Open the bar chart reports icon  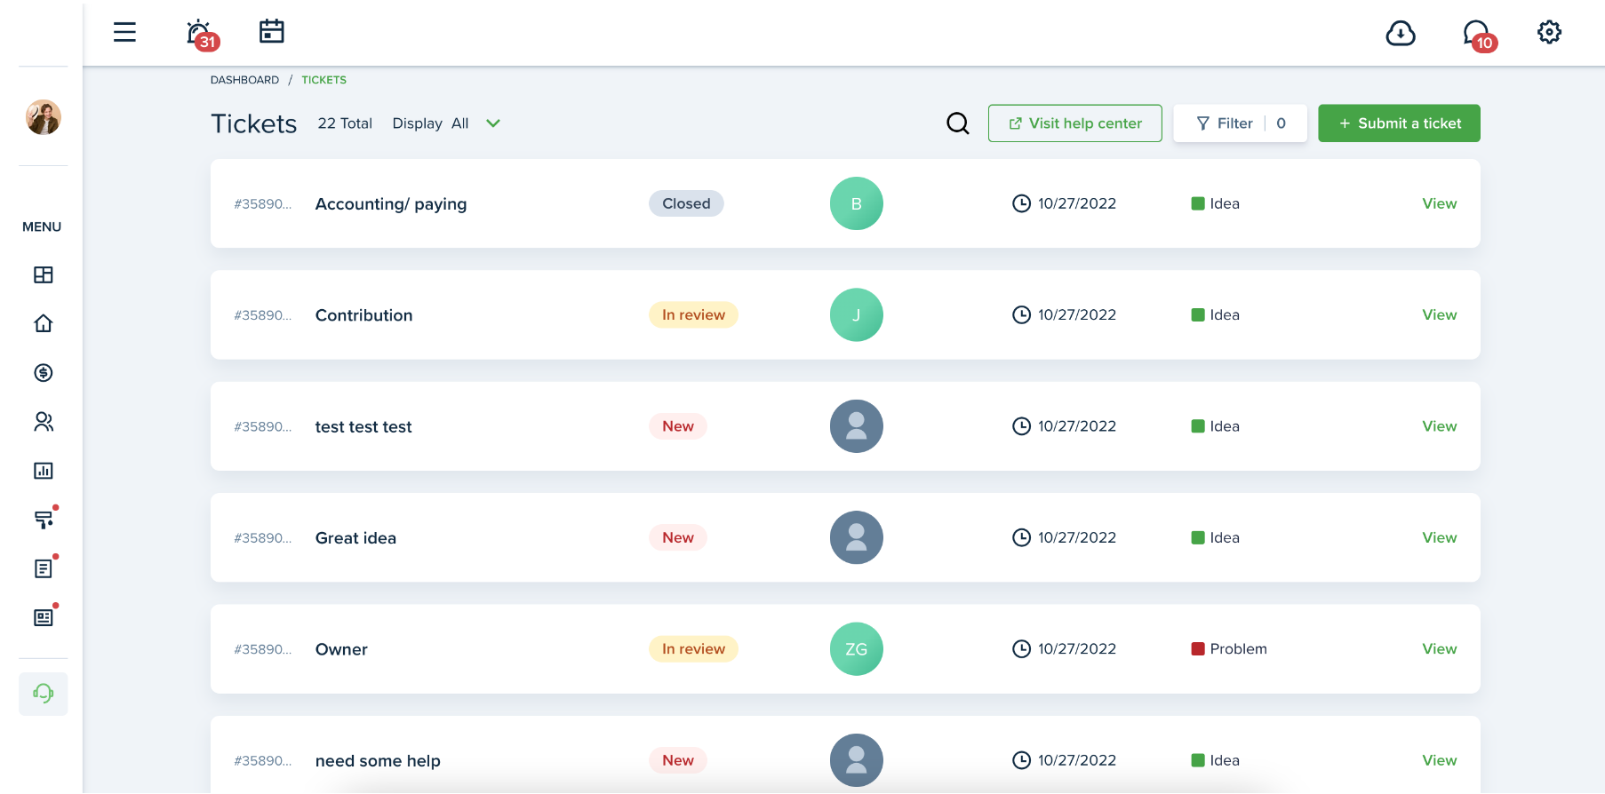click(x=43, y=471)
